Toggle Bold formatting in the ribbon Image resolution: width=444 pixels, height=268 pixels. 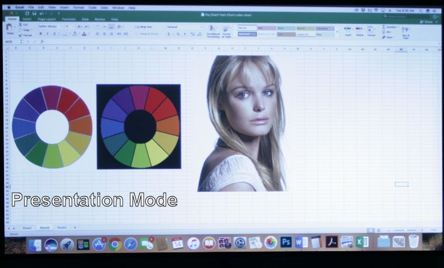[40, 34]
